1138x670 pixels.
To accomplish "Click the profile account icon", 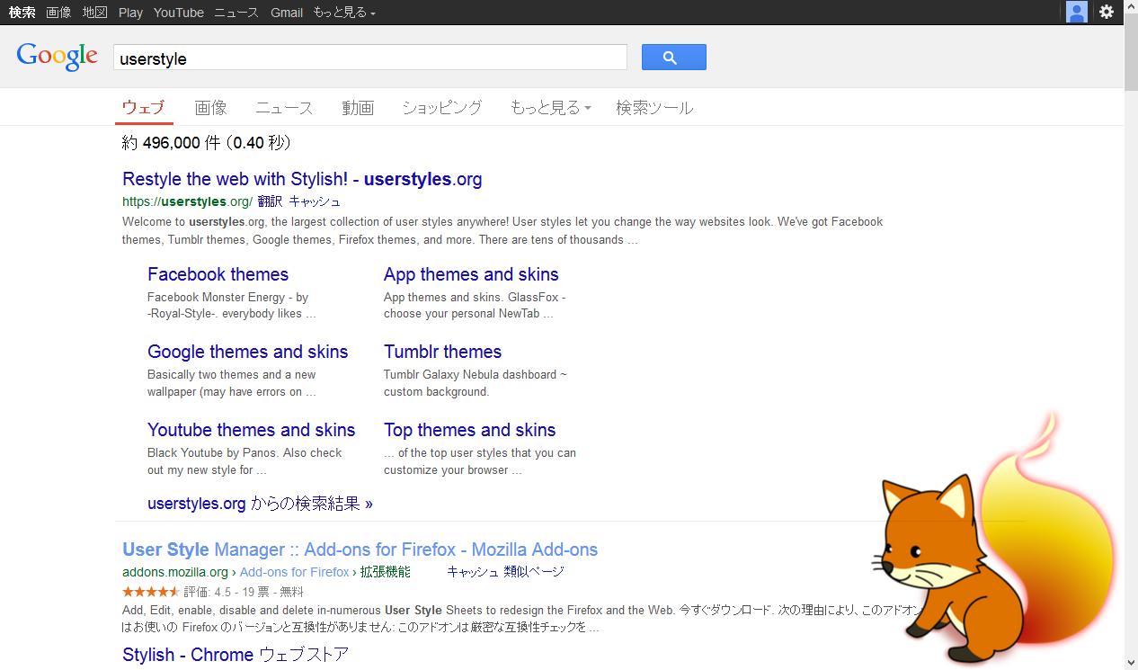I will click(x=1076, y=12).
